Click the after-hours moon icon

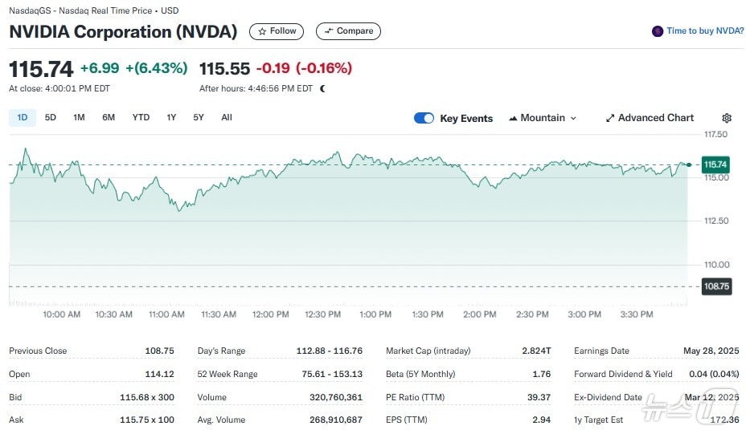tap(322, 89)
